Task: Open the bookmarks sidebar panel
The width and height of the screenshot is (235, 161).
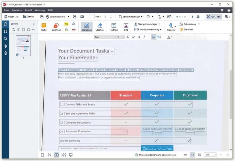Action: tap(6, 31)
